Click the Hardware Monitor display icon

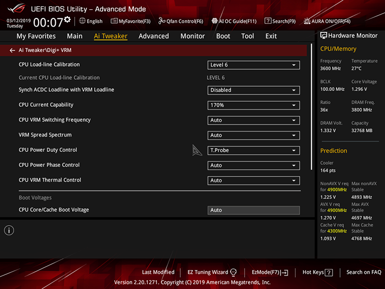tap(324, 36)
